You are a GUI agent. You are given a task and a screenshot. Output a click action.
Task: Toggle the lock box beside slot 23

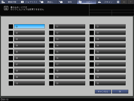[x=92, y=39]
